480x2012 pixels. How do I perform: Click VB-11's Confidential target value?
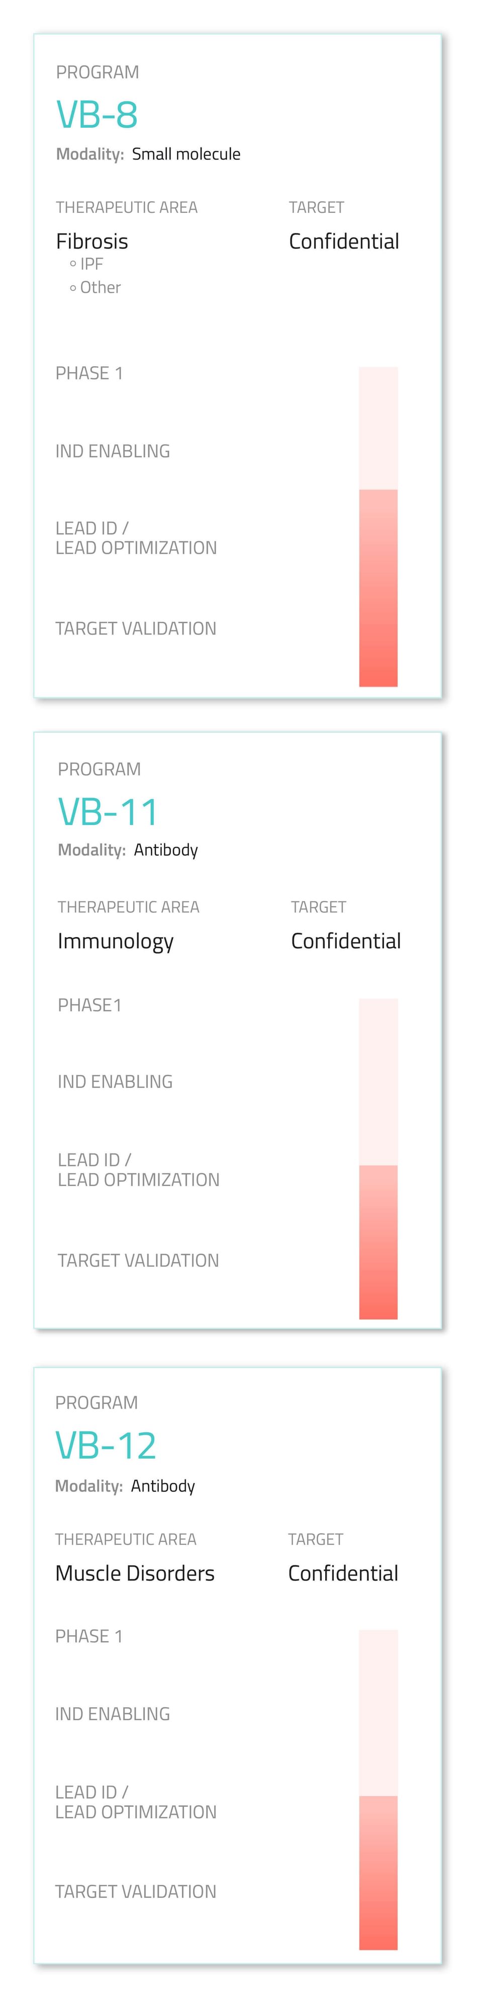pyautogui.click(x=346, y=941)
